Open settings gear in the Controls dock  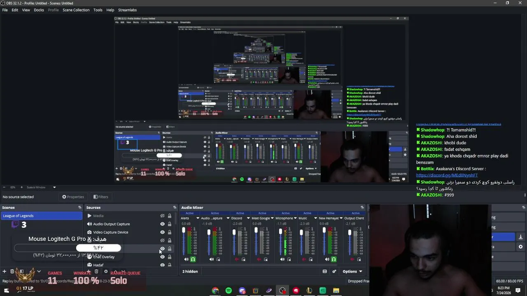click(x=520, y=247)
